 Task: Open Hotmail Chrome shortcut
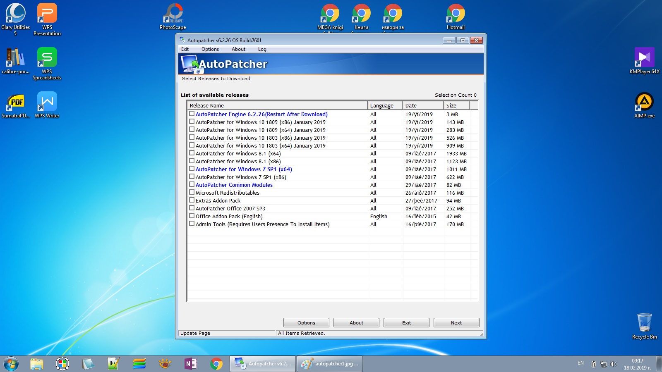(456, 17)
